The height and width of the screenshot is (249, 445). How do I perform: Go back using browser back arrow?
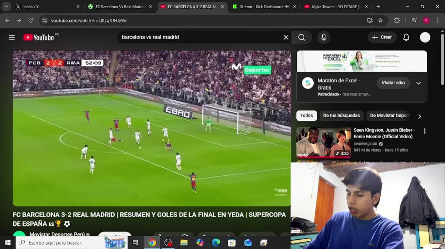(x=7, y=20)
